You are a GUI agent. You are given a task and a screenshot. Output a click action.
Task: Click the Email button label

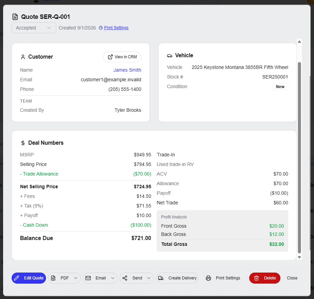coord(100,278)
